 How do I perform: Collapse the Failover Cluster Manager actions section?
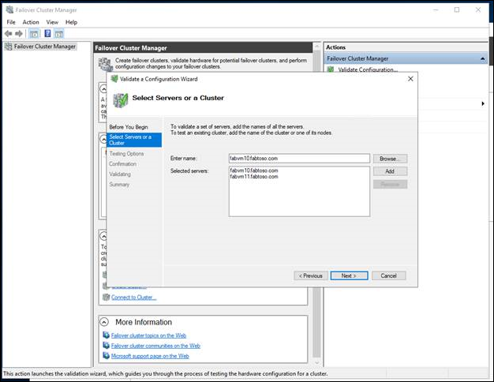[482, 59]
